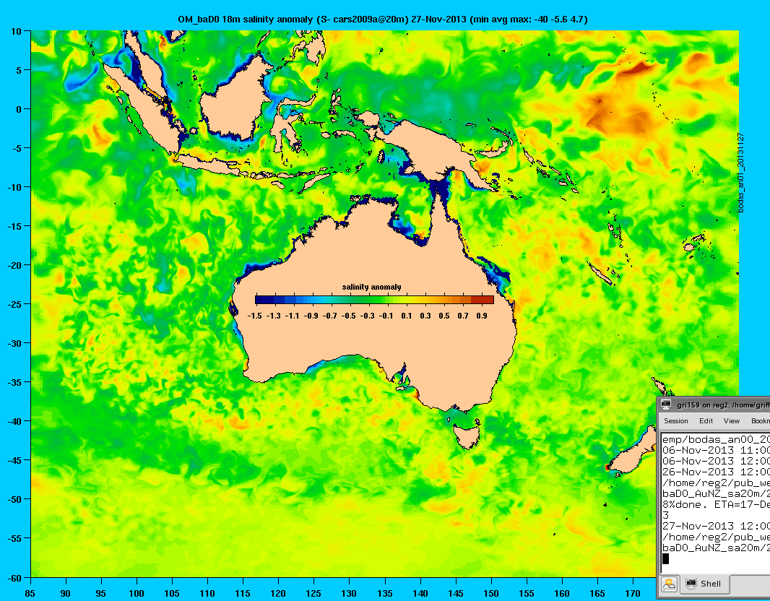This screenshot has height=601, width=770.
Task: Click the latitude axis label '-60'
Action: [x=16, y=578]
